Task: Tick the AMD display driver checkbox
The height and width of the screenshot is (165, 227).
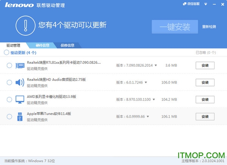Action: coord(9,99)
